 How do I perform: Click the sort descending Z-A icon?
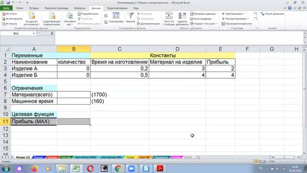tap(106, 22)
